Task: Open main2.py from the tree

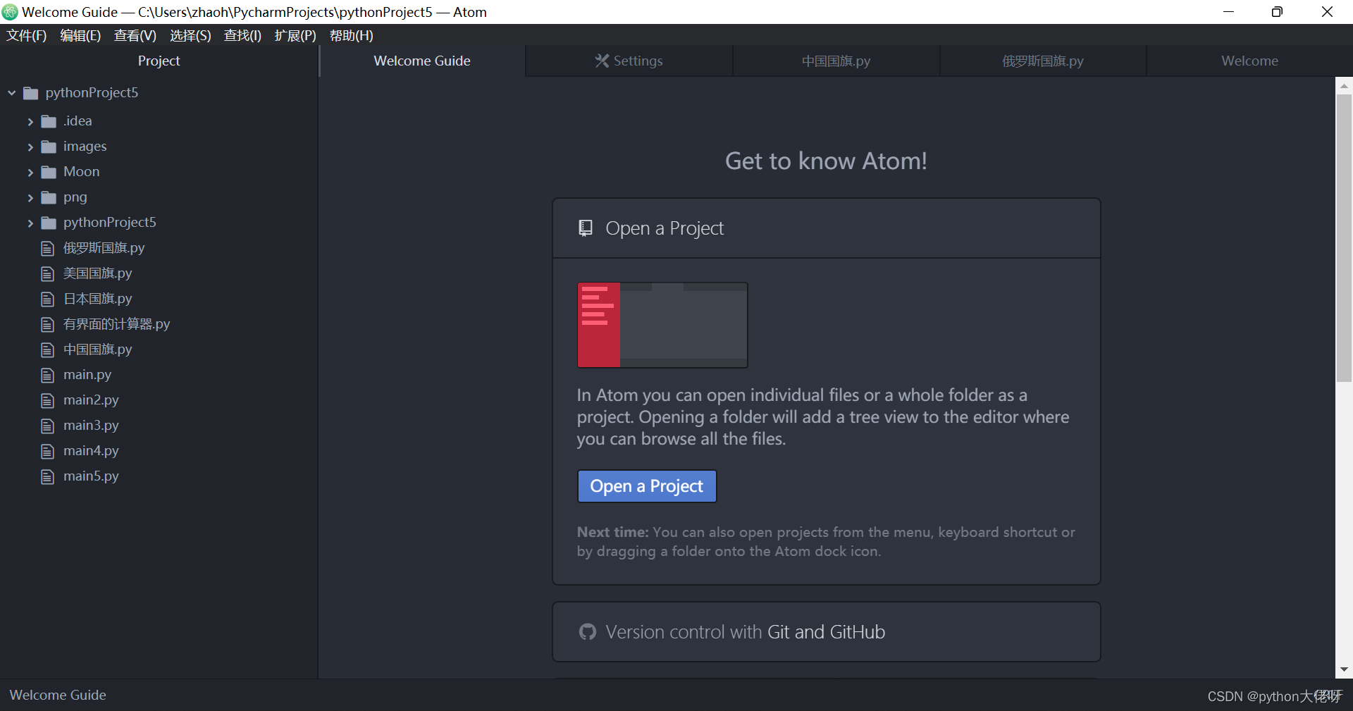Action: click(91, 400)
